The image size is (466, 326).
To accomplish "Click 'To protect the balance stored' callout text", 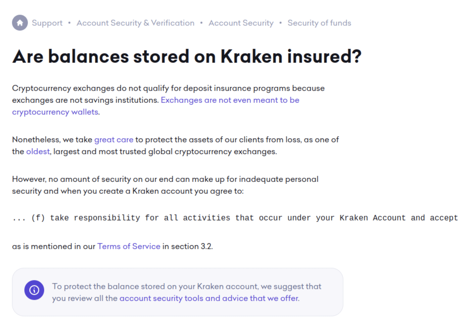I will point(187,292).
